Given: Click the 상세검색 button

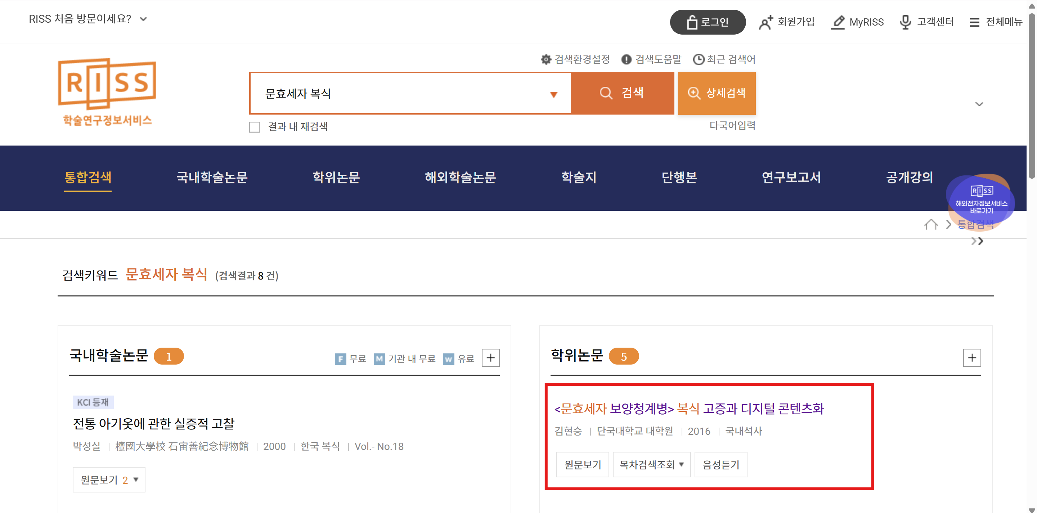Looking at the screenshot, I should (717, 93).
